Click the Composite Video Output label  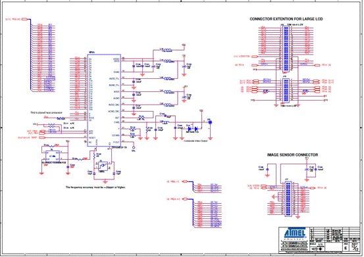(x=195, y=141)
